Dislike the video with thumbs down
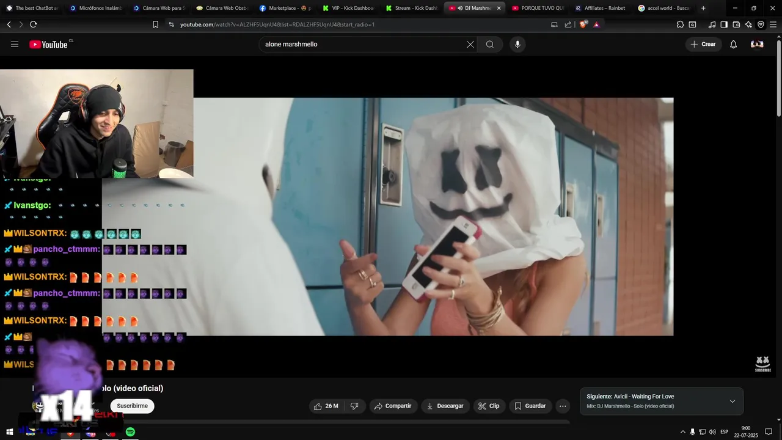Image resolution: width=782 pixels, height=440 pixels. [354, 406]
